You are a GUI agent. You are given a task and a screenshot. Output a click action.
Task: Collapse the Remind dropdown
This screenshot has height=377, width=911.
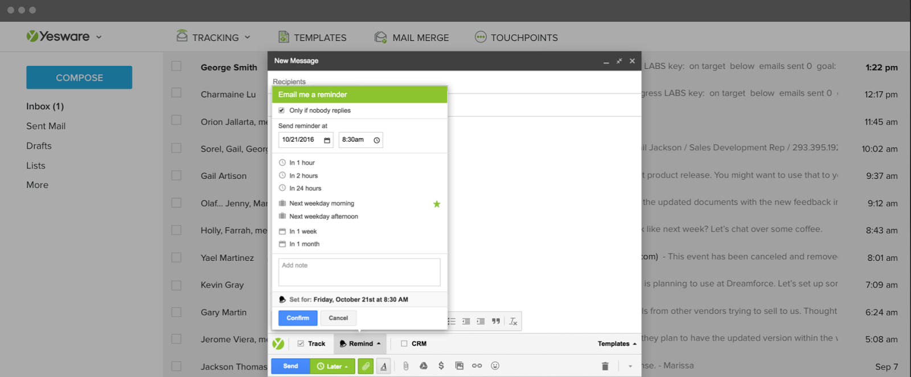click(379, 343)
